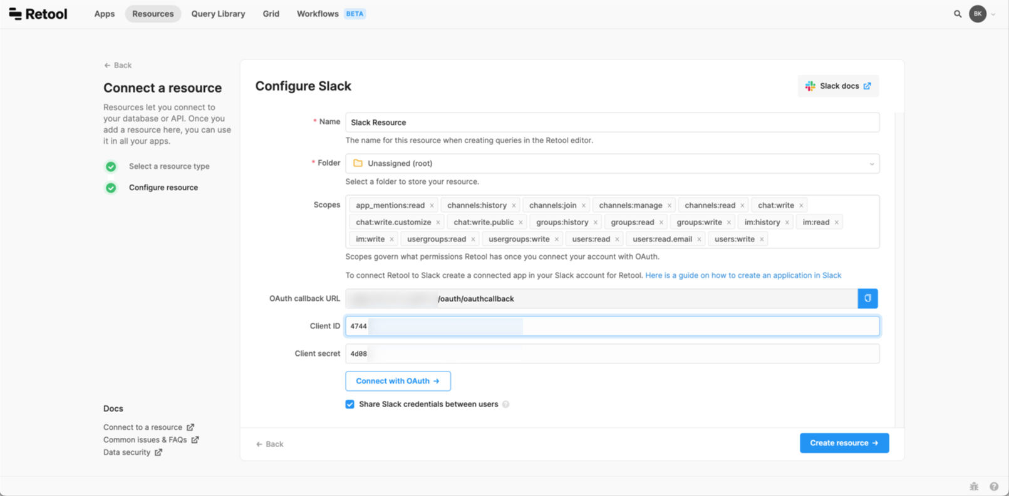This screenshot has width=1009, height=496.
Task: Open the help question mark icon
Action: [994, 486]
